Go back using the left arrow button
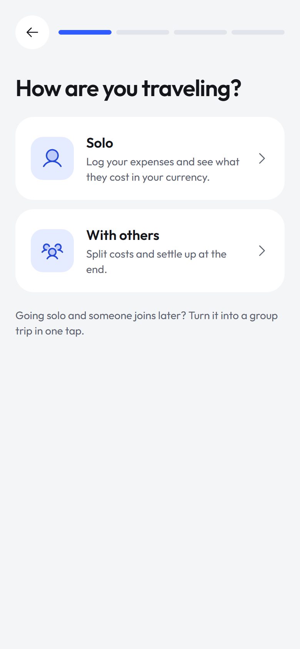Image resolution: width=300 pixels, height=649 pixels. [32, 32]
